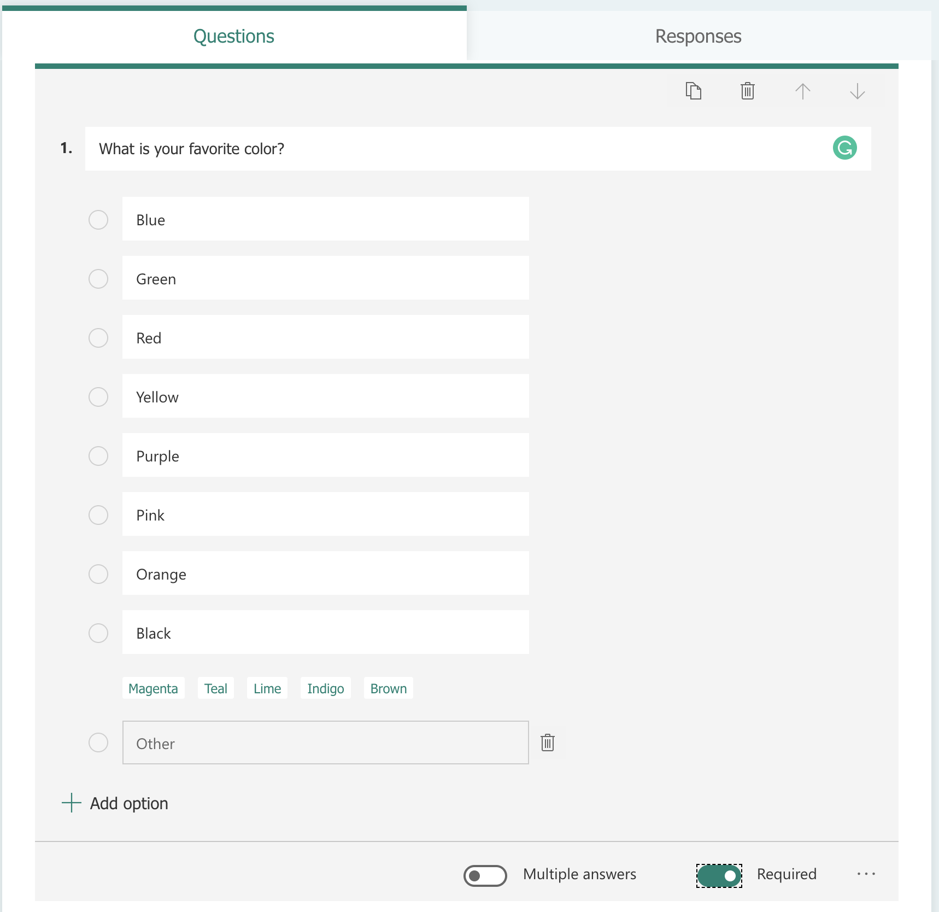Duplicate the current question
The height and width of the screenshot is (912, 939).
(x=692, y=91)
